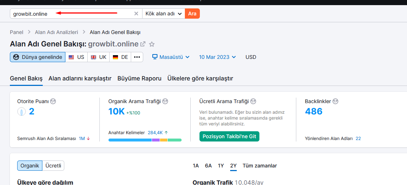Image resolution: width=407 pixels, height=185 pixels.
Task: Set time range to Tüm zamanlar
Action: coord(259,166)
